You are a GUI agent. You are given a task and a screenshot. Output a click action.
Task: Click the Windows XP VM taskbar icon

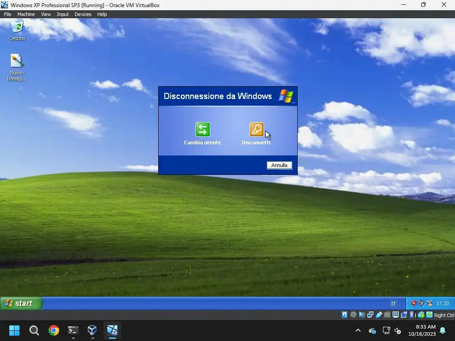coord(112,330)
